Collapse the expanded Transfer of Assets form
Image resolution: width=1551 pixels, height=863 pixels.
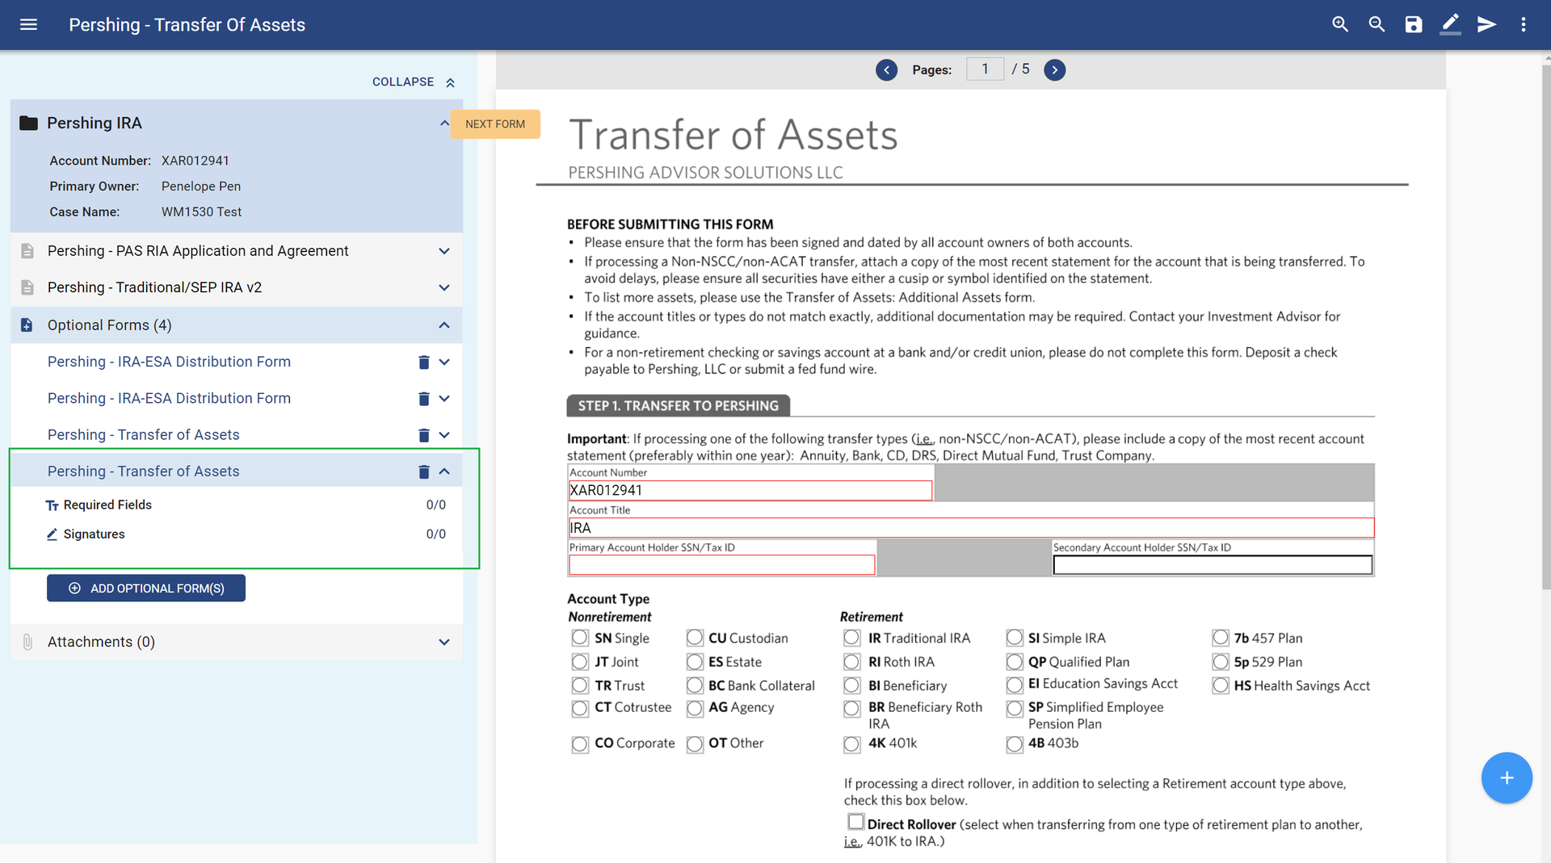444,471
